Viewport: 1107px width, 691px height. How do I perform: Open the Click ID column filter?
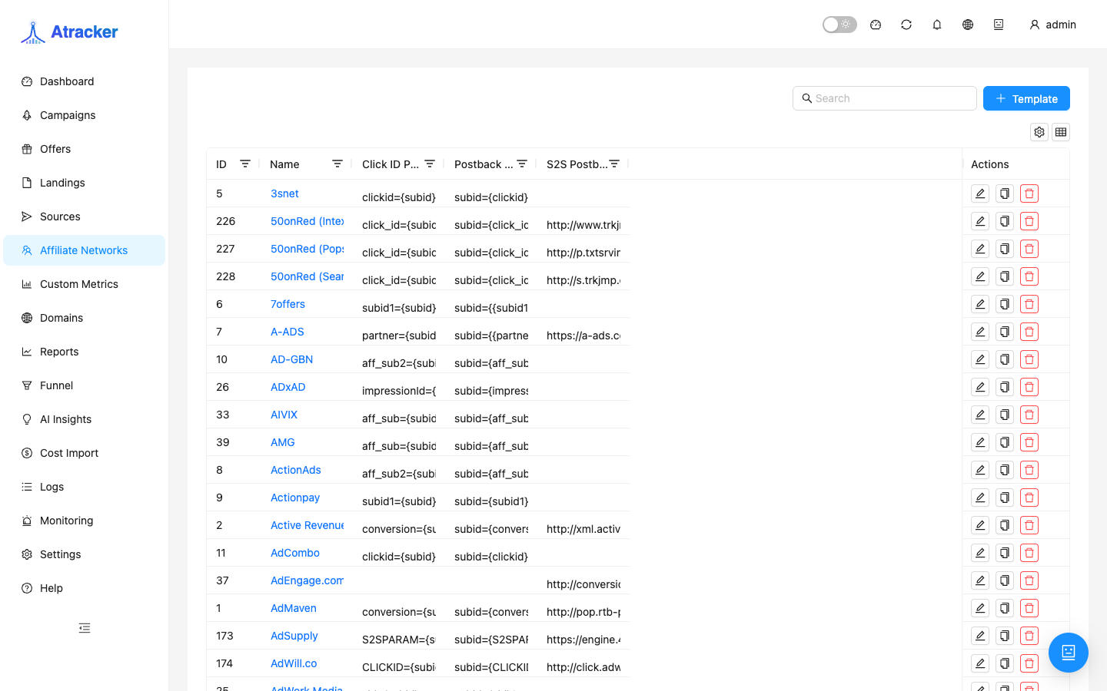point(430,164)
